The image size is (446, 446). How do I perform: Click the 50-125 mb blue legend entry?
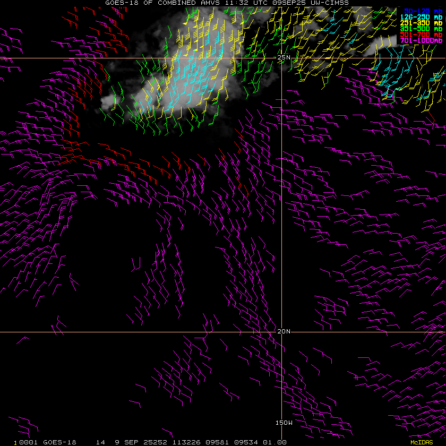pos(423,11)
